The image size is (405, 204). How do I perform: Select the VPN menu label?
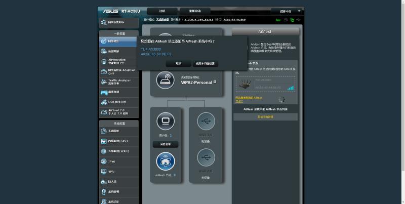(111, 172)
